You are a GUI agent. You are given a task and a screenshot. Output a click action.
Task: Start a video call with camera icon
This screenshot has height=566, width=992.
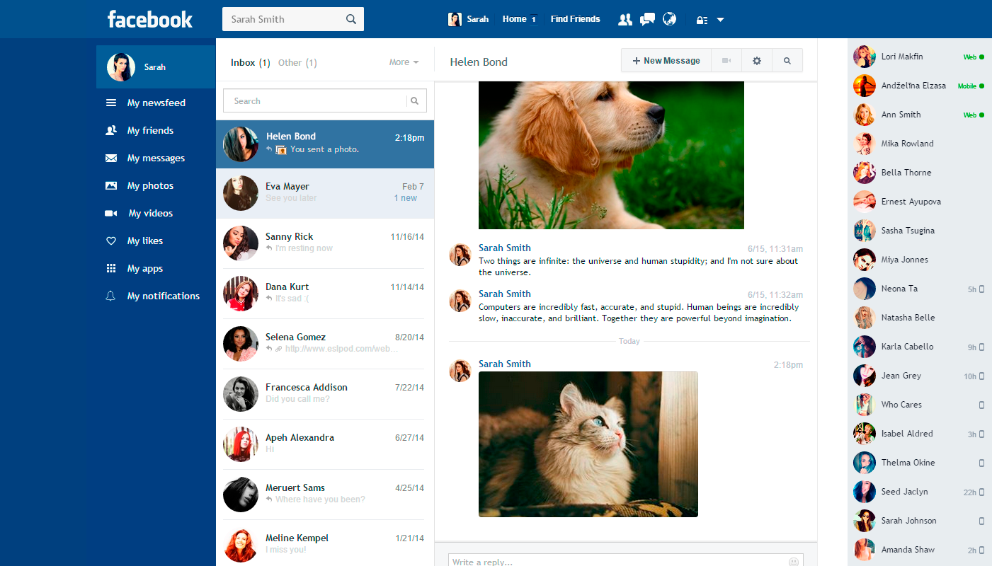click(x=726, y=61)
